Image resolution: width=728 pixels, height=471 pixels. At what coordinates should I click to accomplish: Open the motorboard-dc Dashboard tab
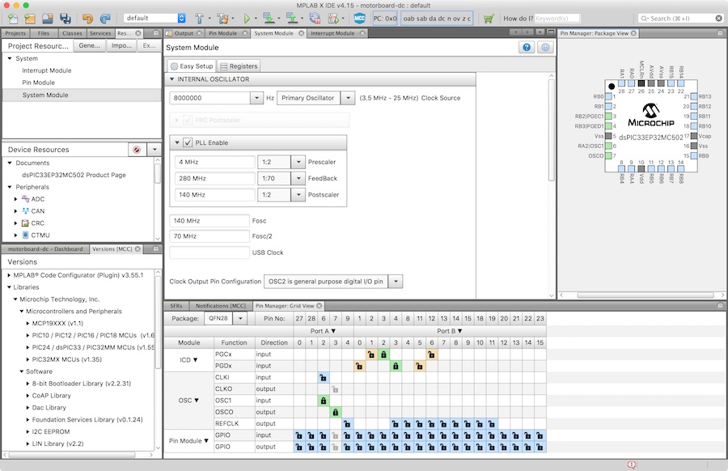(45, 249)
